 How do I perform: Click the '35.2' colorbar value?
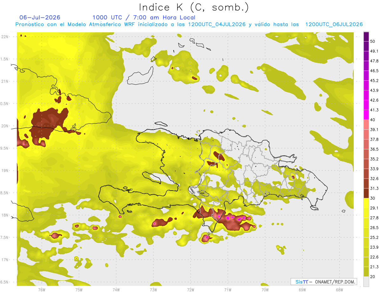point(374,159)
